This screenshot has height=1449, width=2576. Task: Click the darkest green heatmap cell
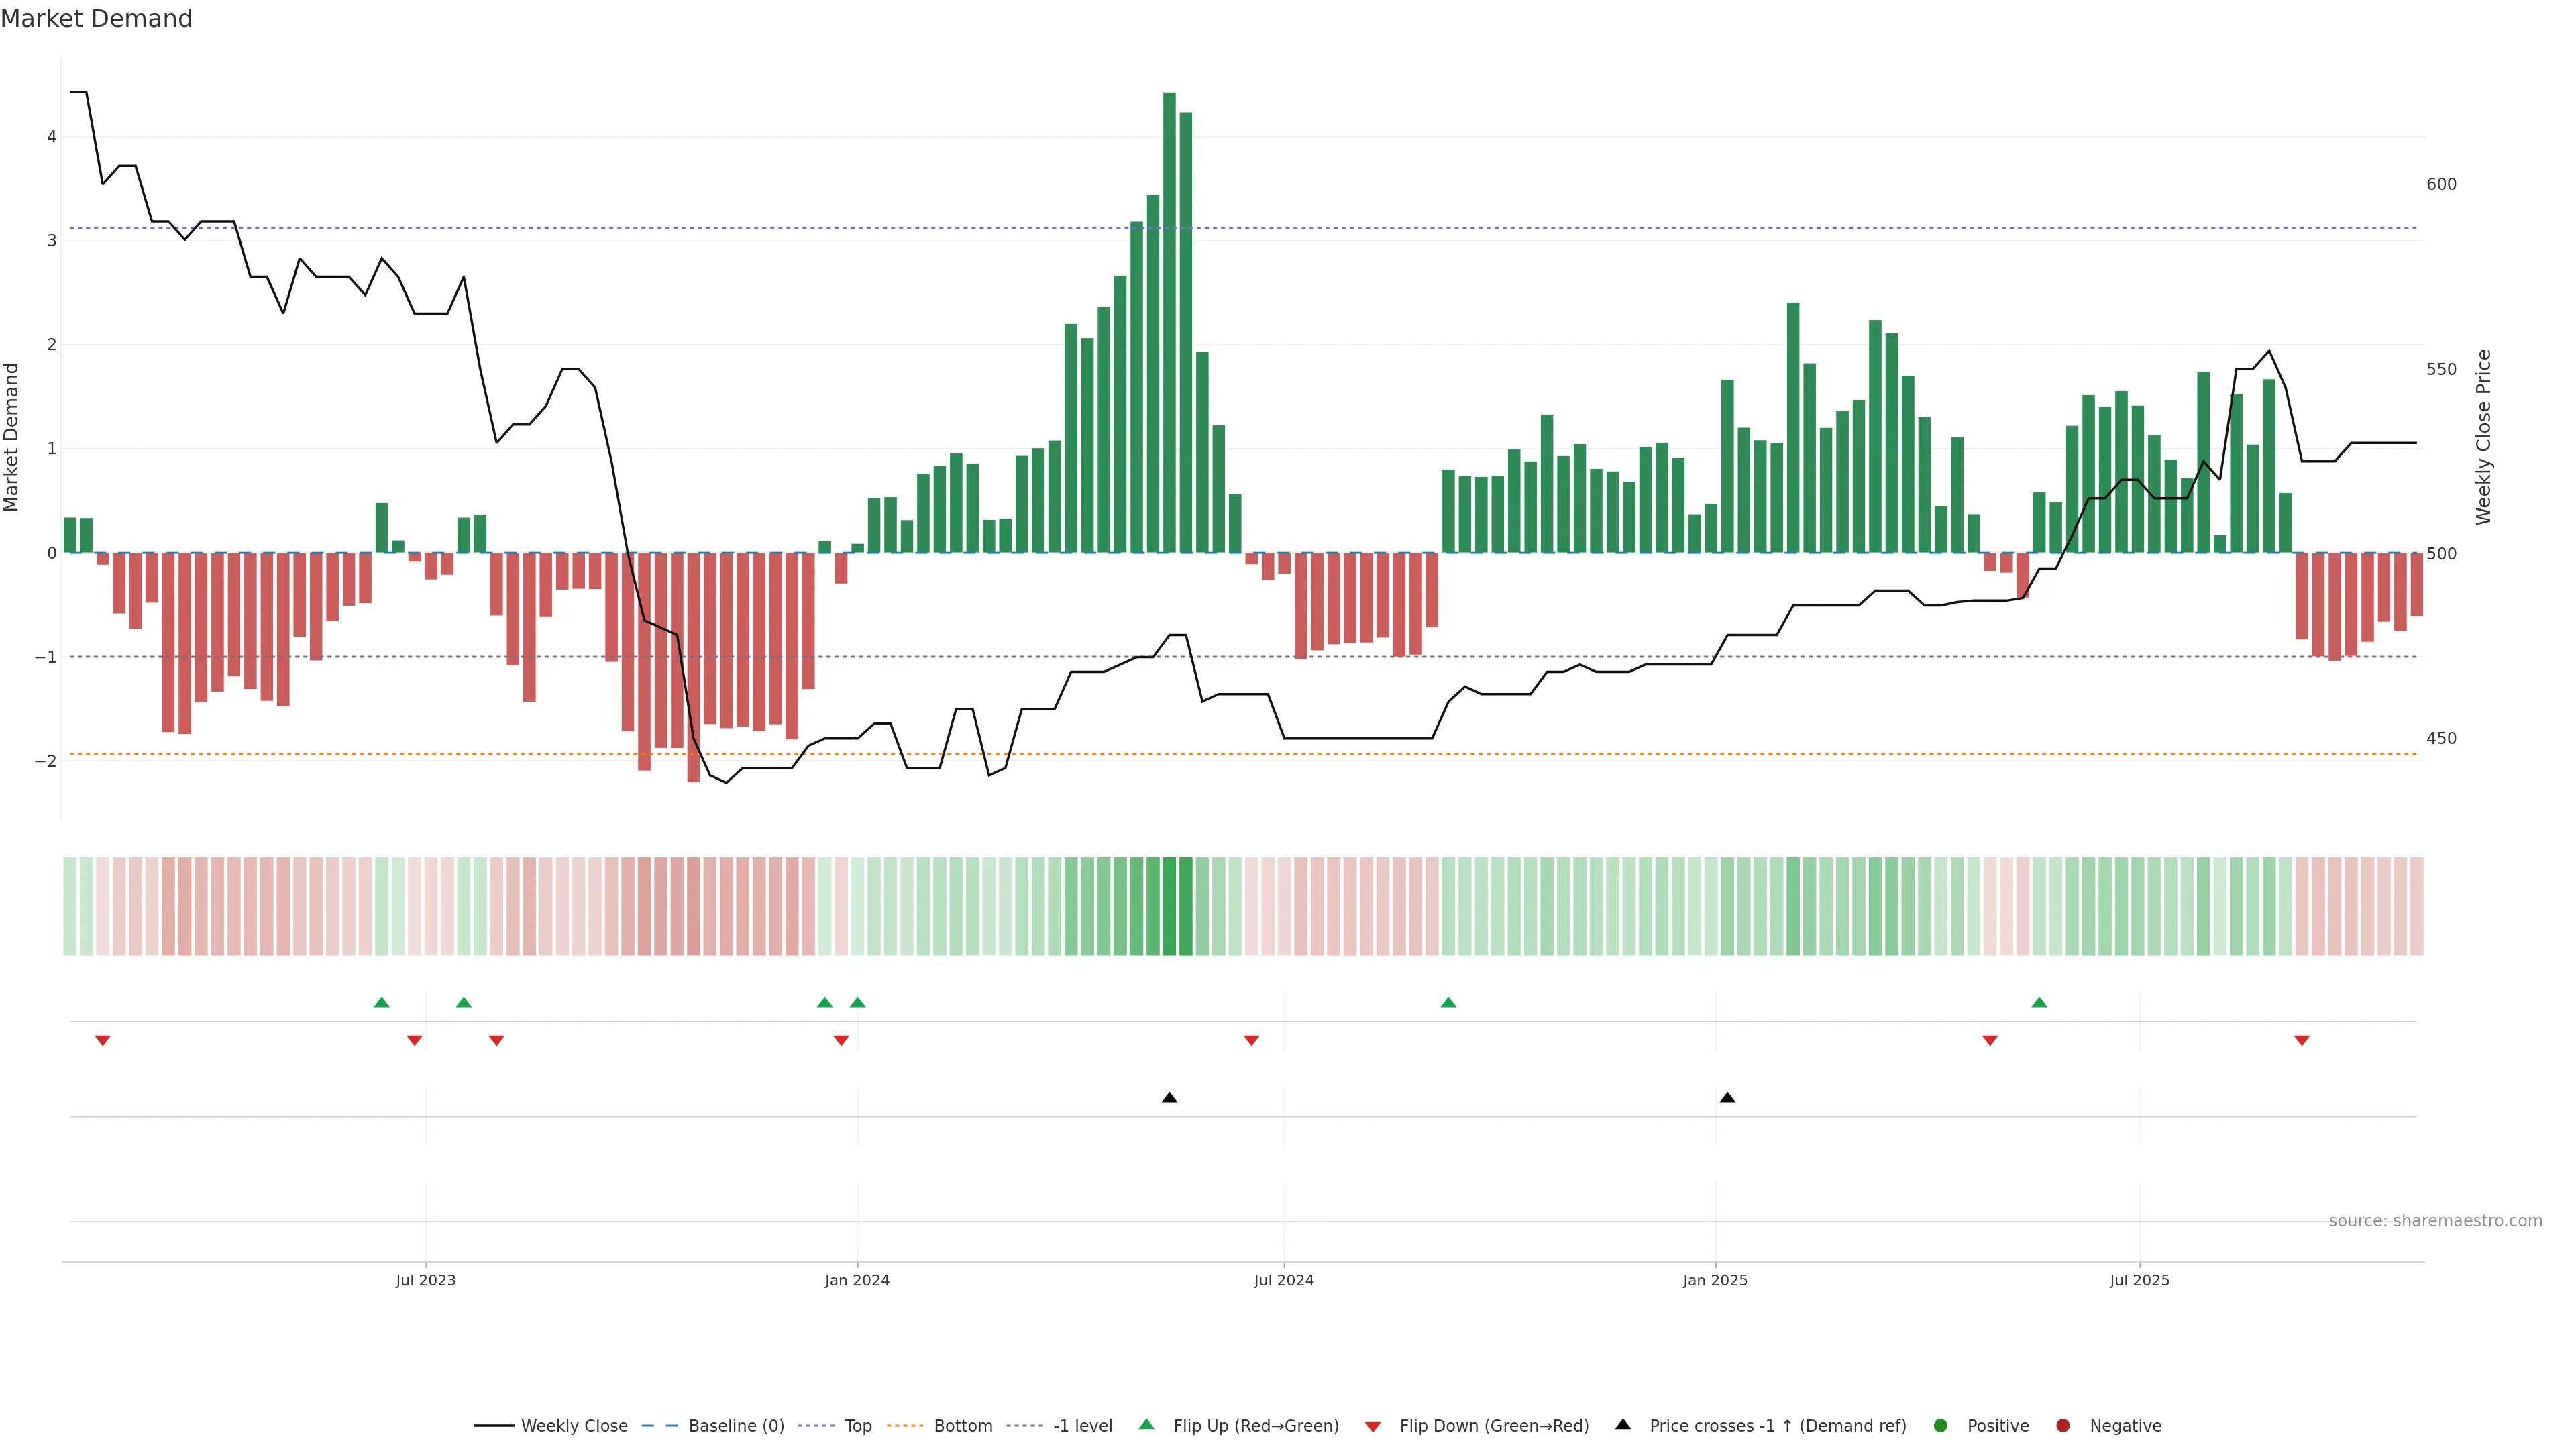pos(1169,906)
